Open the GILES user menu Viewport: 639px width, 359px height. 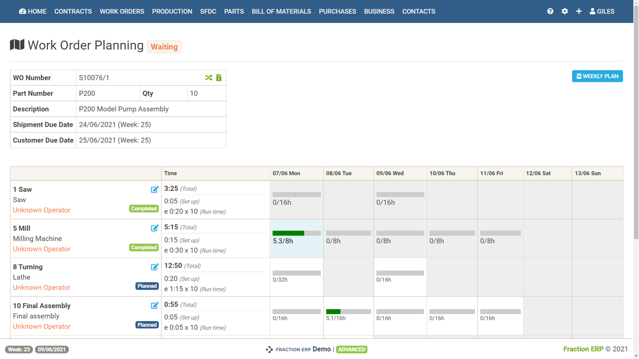pyautogui.click(x=602, y=11)
